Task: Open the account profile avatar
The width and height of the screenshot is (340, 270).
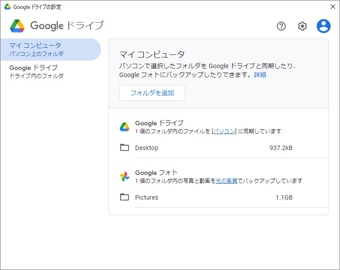Action: 324,26
